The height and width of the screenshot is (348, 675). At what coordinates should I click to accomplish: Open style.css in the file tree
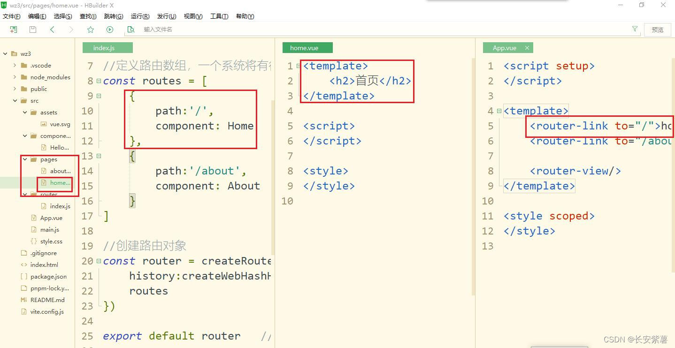click(x=46, y=242)
